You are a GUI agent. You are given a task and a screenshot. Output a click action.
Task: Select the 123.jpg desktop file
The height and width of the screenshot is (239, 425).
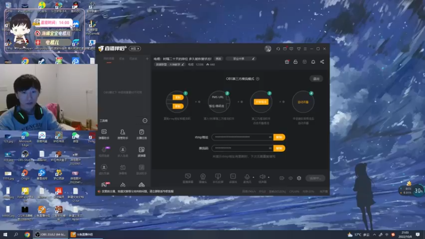click(8, 138)
